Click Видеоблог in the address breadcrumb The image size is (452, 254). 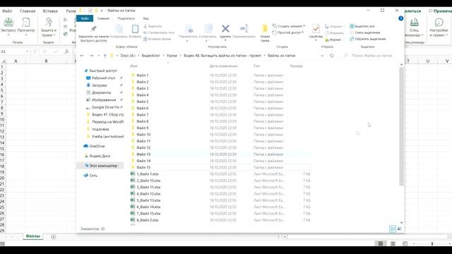point(150,56)
